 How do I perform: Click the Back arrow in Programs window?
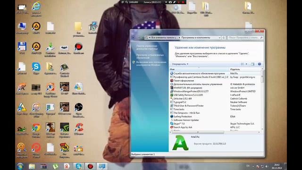(x=133, y=38)
